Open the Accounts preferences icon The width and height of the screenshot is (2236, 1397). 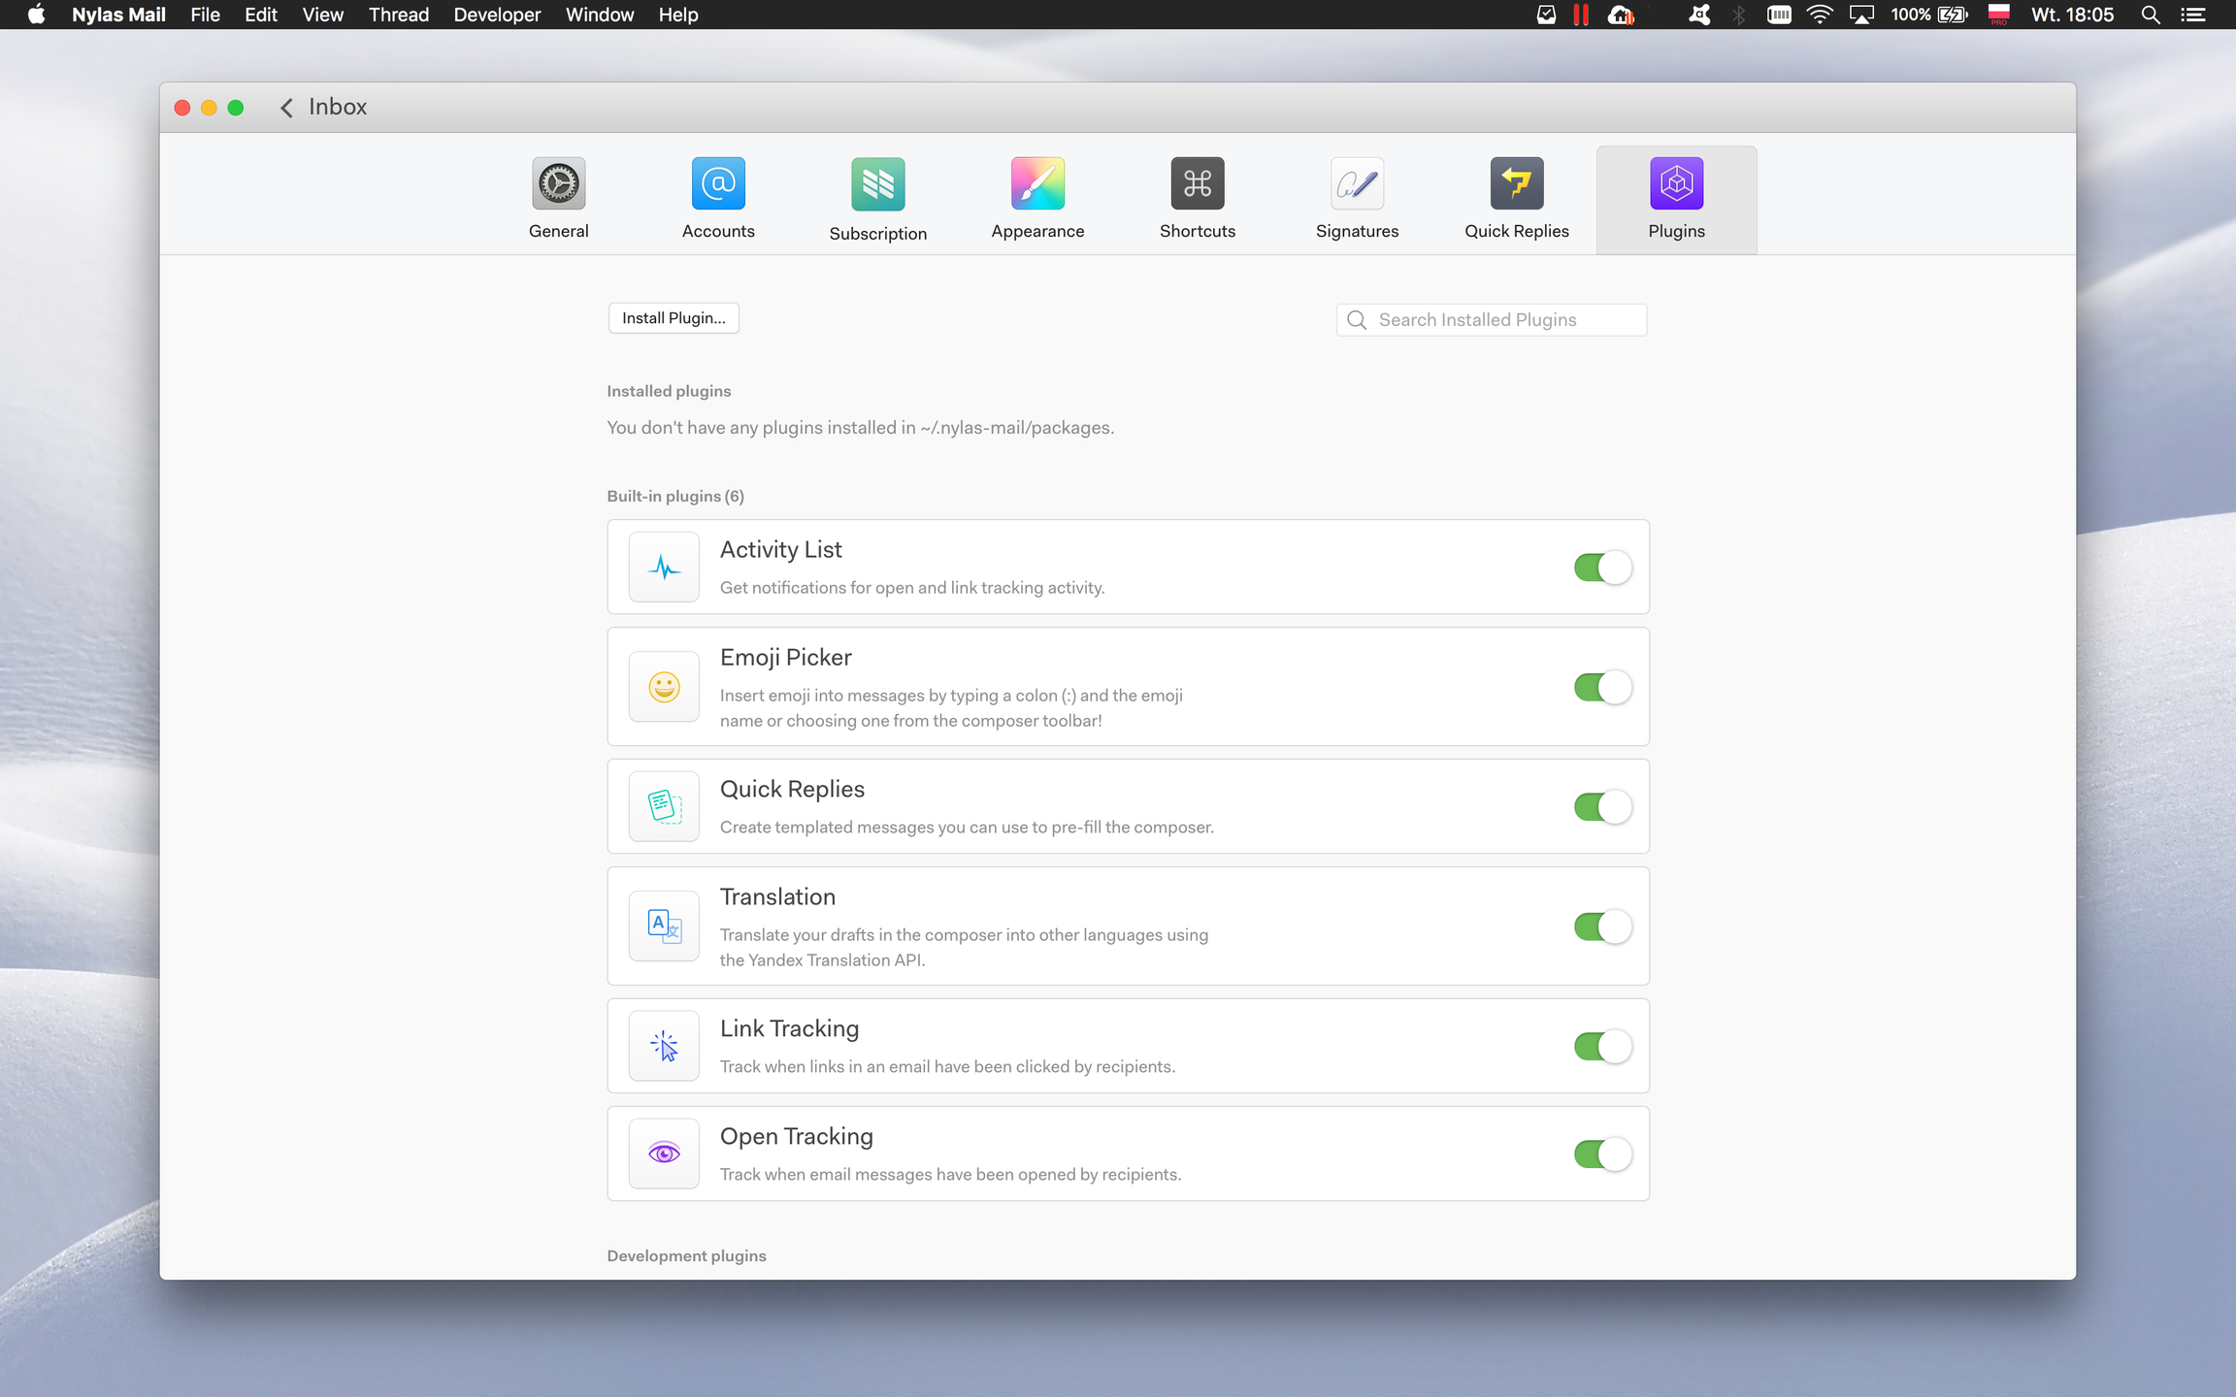pyautogui.click(x=718, y=183)
